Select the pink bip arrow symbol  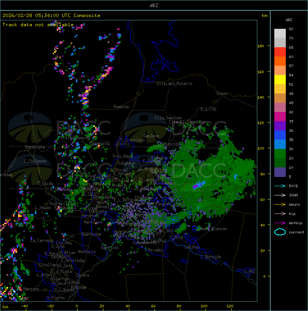click(280, 213)
